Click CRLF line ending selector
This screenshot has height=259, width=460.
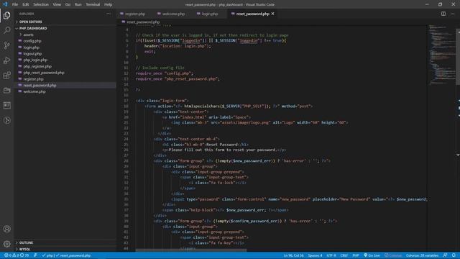click(344, 255)
